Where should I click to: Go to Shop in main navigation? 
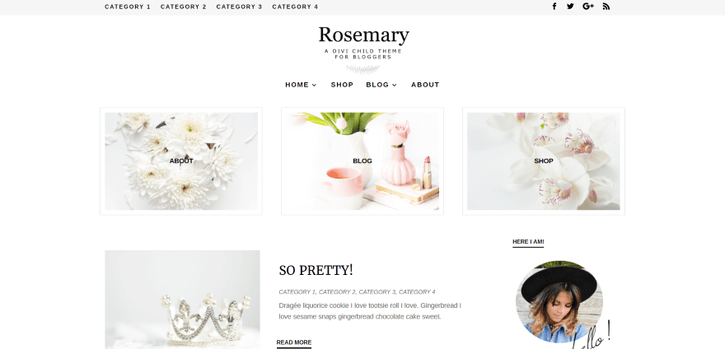(342, 85)
